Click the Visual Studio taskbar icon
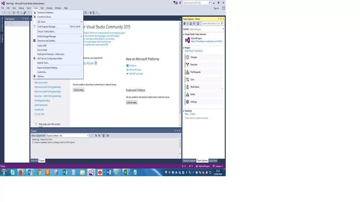The width and height of the screenshot is (360, 202). click(91, 172)
